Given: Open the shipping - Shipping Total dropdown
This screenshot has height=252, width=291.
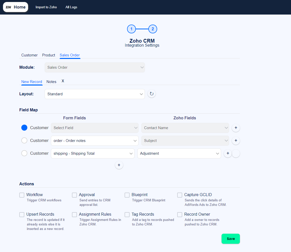Looking at the screenshot, I should (92, 153).
